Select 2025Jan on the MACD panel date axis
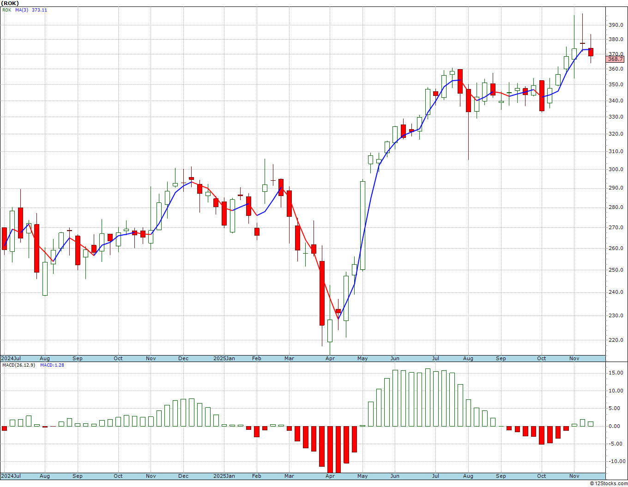 tap(224, 476)
